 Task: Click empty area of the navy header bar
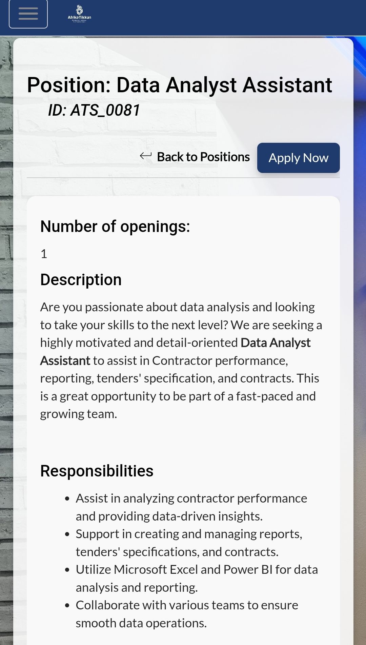(x=224, y=17)
